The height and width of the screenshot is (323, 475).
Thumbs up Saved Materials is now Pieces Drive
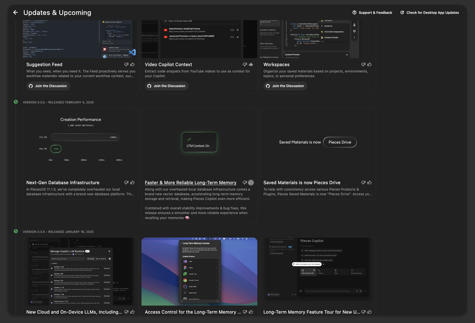369,183
